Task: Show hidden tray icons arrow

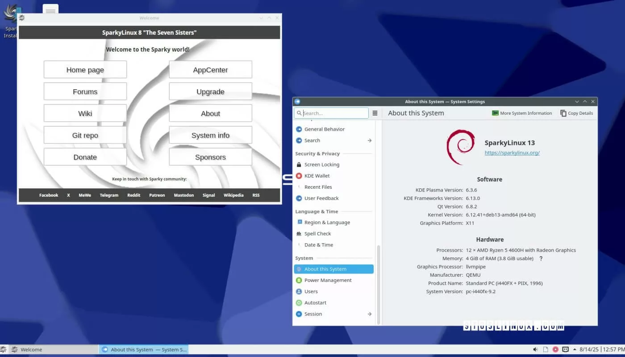Action: (574, 349)
